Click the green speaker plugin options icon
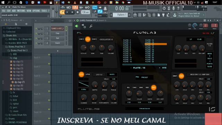This screenshot has width=222, height=125. (77, 26)
